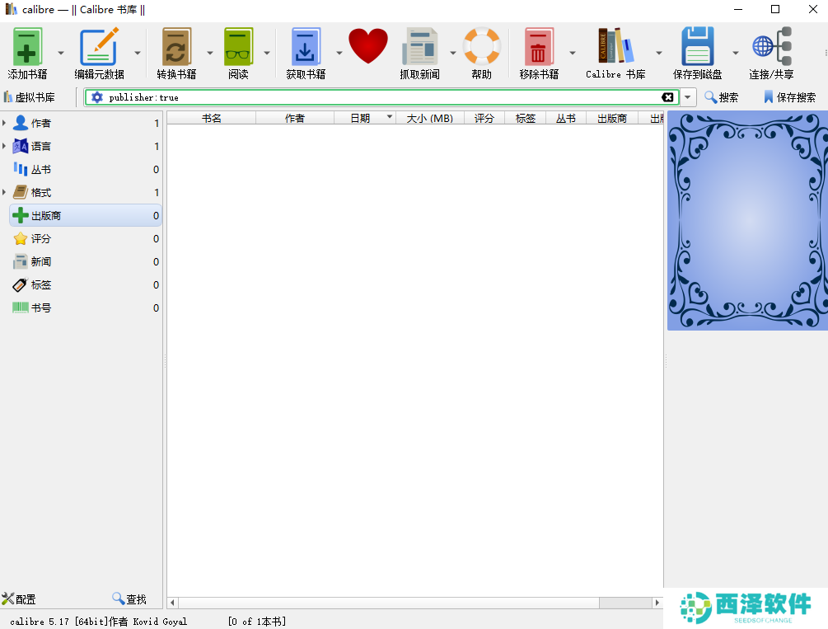Sort by the 出版商 column header
Image resolution: width=828 pixels, height=629 pixels.
click(612, 118)
